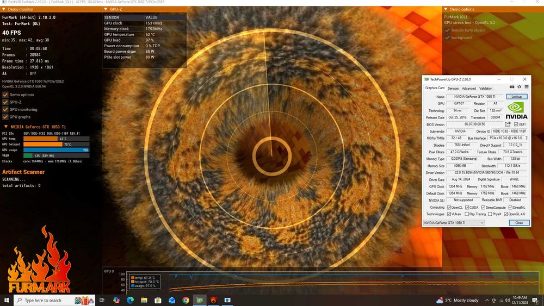Collapse the Demo monitor panel triangle
This screenshot has width=544, height=306.
[x=3, y=9]
